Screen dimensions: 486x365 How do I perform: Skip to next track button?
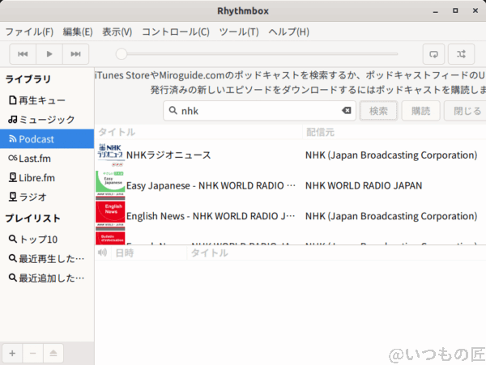[75, 54]
